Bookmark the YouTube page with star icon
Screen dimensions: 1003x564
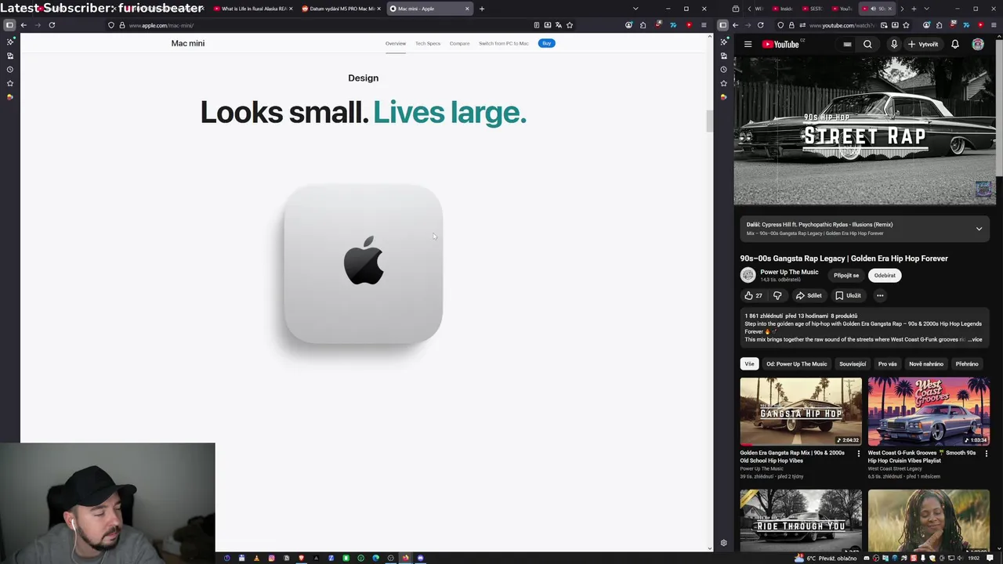(906, 25)
